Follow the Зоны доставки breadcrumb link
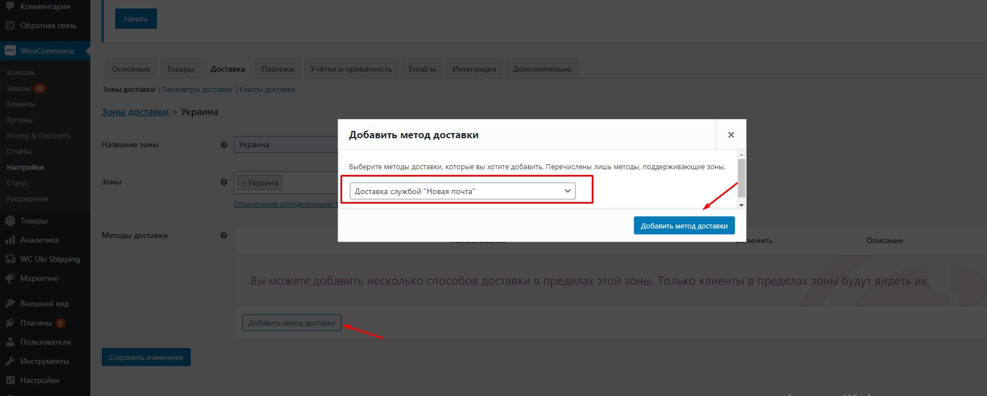 tap(135, 112)
